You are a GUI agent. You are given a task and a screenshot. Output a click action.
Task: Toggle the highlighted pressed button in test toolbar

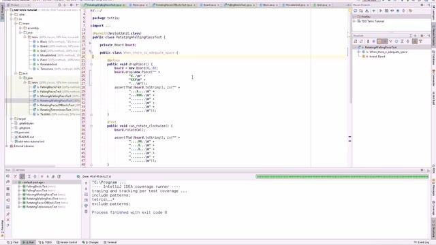(x=22, y=176)
